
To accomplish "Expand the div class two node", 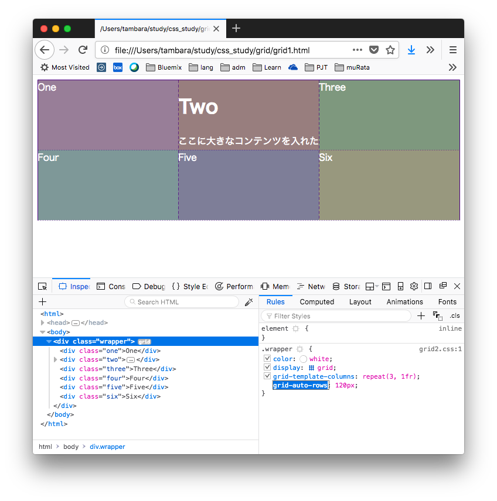I will click(x=55, y=360).
